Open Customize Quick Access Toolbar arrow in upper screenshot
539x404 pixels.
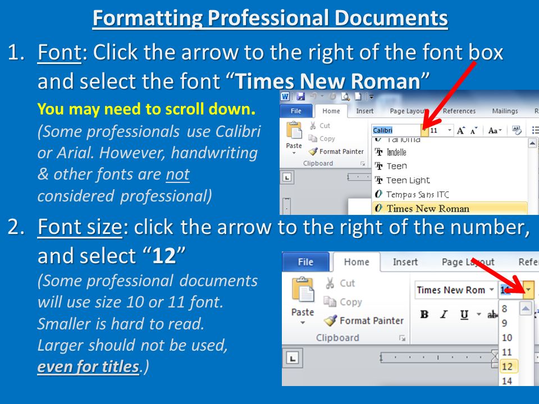point(371,97)
